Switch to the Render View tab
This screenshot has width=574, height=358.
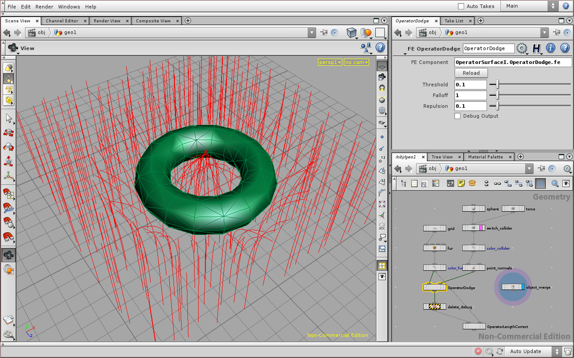[107, 21]
